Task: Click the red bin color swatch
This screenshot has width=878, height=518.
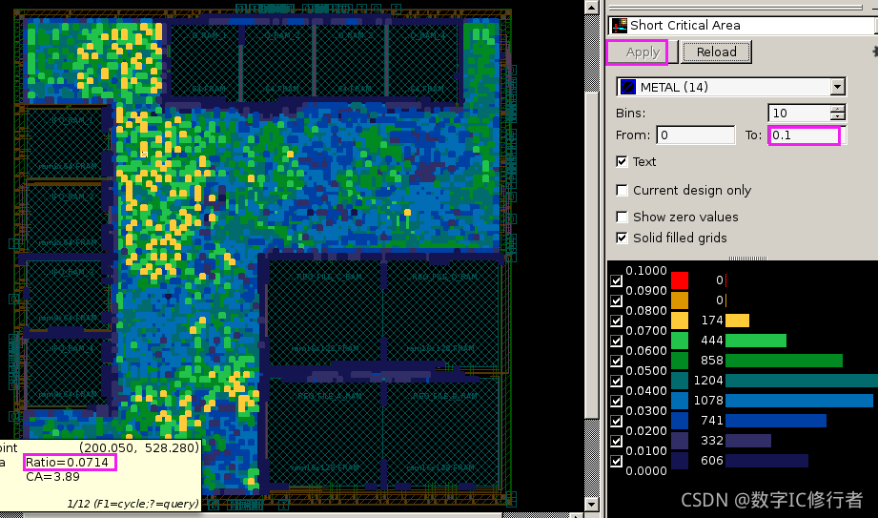Action: [x=679, y=280]
